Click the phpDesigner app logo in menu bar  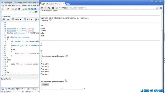(3, 6)
